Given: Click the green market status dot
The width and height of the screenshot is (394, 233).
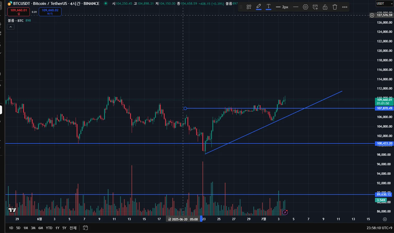Looking at the screenshot, I should tap(105, 4).
